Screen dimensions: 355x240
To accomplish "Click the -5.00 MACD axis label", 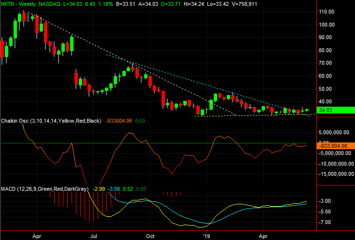I will [x=325, y=212].
